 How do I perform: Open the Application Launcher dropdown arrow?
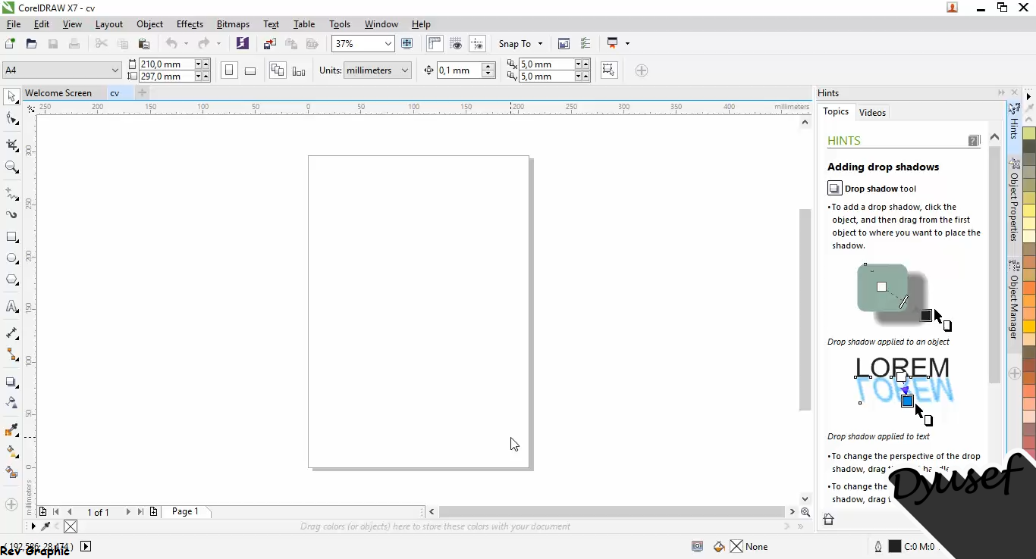pyautogui.click(x=627, y=44)
